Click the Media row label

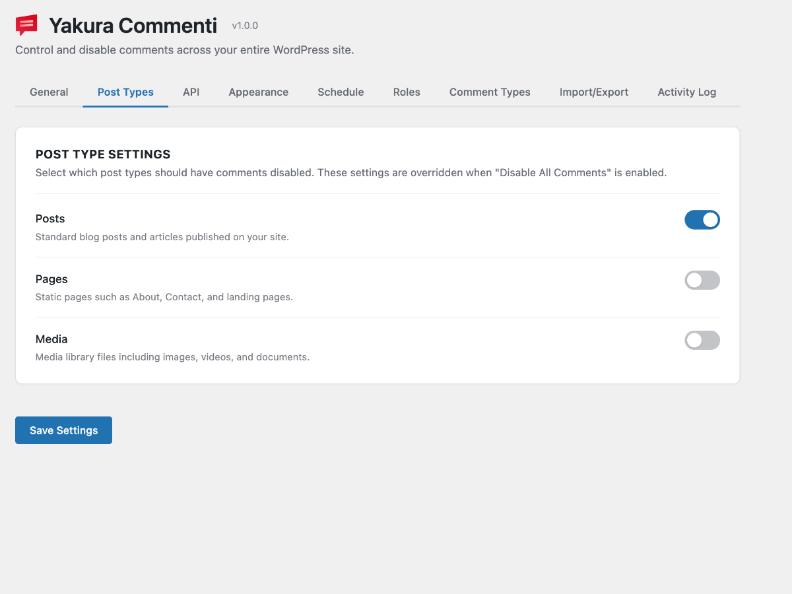point(51,339)
